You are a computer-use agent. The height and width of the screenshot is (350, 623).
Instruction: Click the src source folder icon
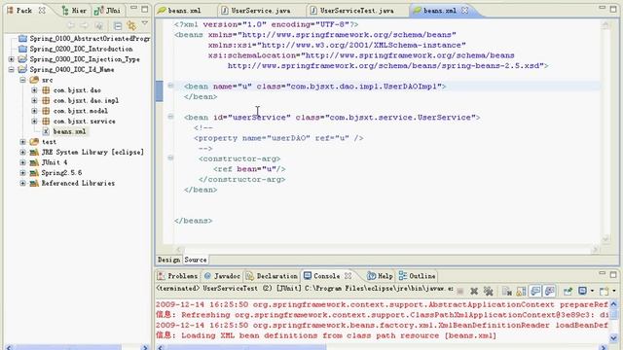tap(34, 80)
